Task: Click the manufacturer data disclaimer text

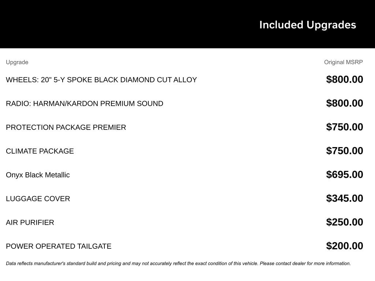Action: 178,263
